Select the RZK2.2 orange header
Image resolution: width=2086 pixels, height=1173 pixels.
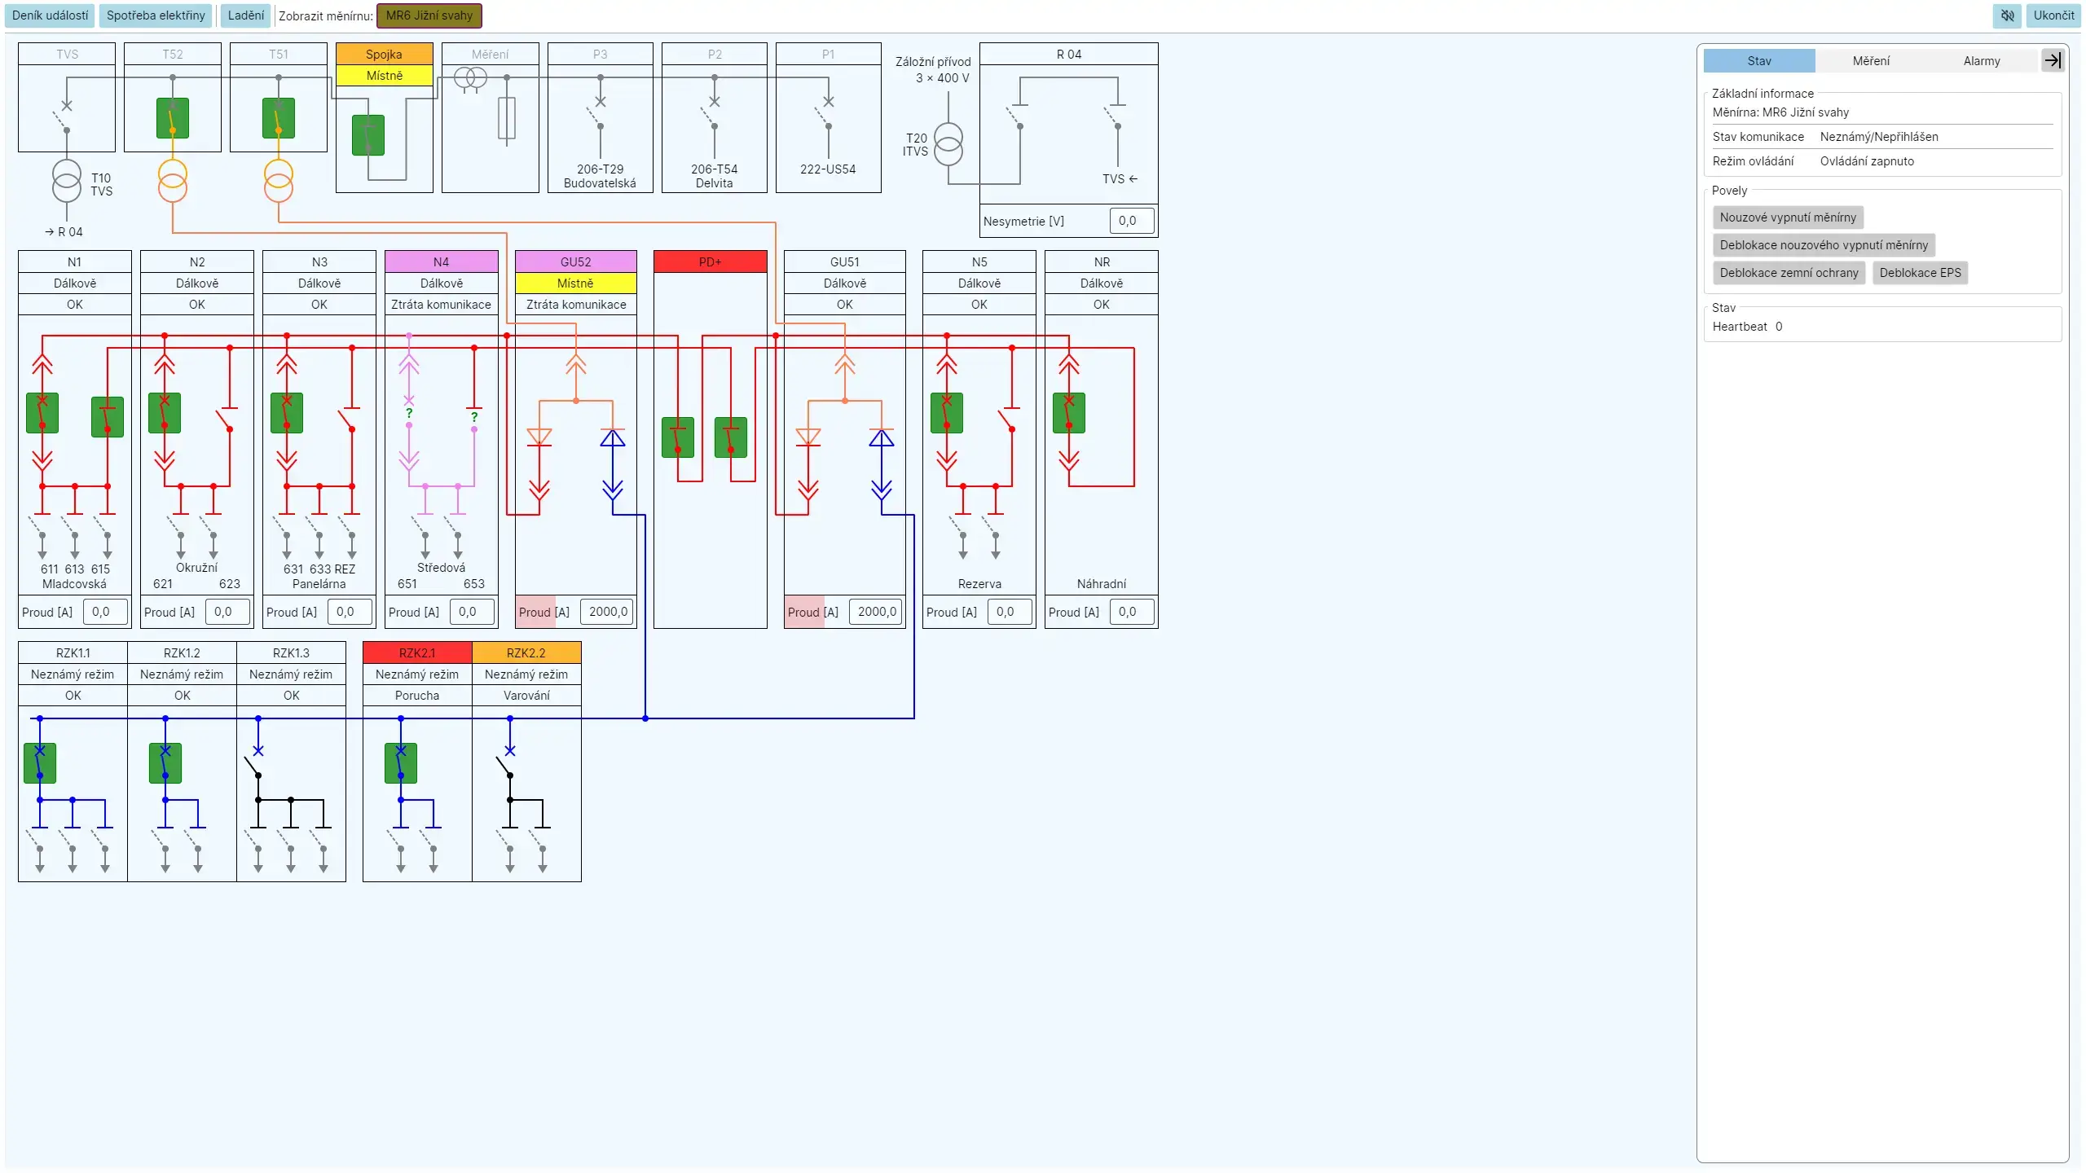pos(526,652)
